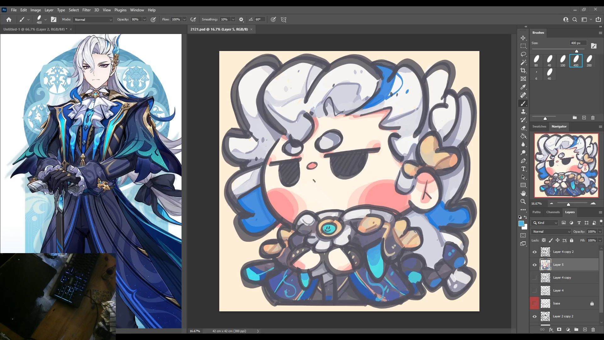The width and height of the screenshot is (604, 340).
Task: Toggle symmetry paint butterfly icon
Action: tap(283, 20)
